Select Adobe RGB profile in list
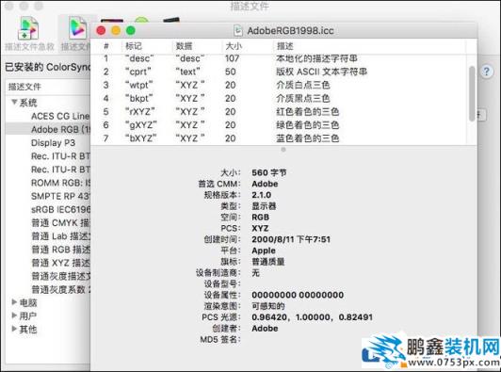501x372 pixels. (48, 129)
